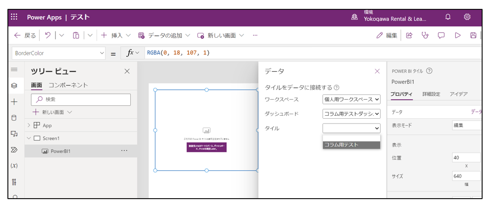Image resolution: width=490 pixels, height=207 pixels.
Task: Switch to the 詳細設定 tab
Action: (x=431, y=94)
